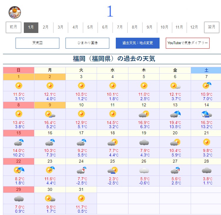The height and width of the screenshot is (215, 221).
Task: Click sunny icon for January 31
Action: 81,198
